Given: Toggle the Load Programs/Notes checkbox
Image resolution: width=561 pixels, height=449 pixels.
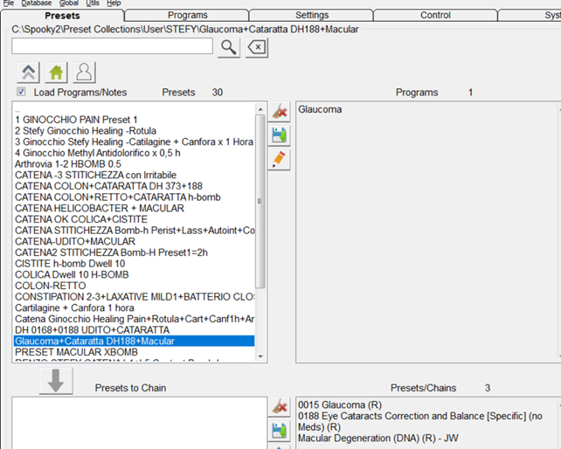Looking at the screenshot, I should 21,92.
